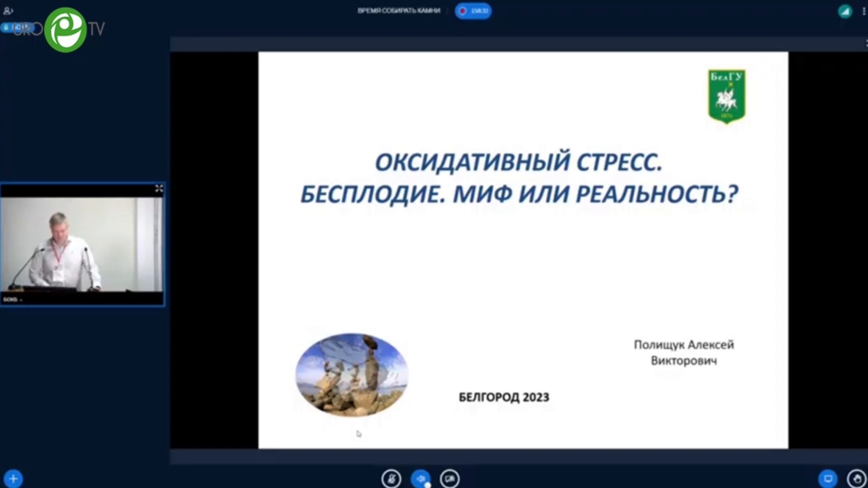Screen dimensions: 868x488
Task: Toggle webcam sharing
Action: coord(449,479)
